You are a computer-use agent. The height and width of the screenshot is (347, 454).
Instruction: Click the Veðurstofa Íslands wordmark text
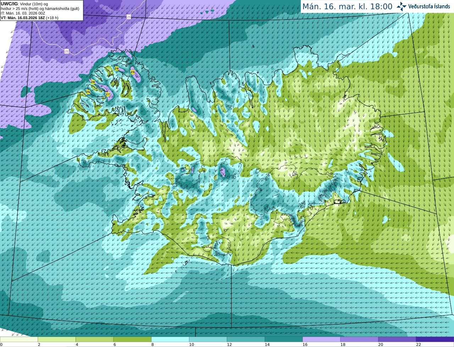429,6
